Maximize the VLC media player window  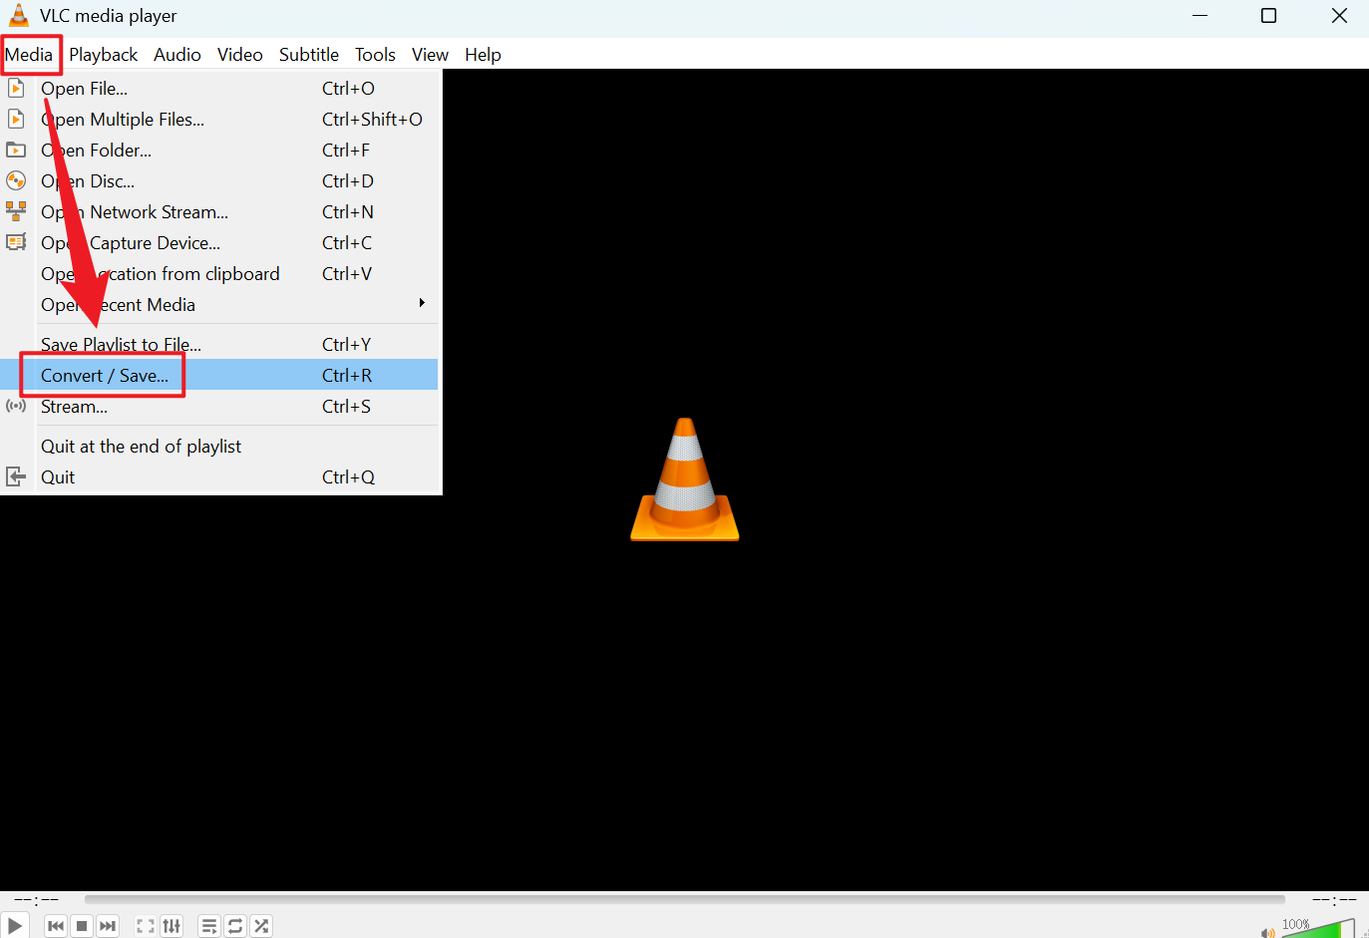coord(1268,16)
